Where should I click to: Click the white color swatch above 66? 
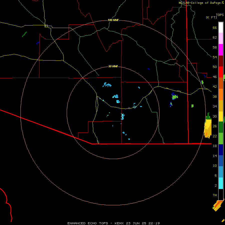[221, 27]
